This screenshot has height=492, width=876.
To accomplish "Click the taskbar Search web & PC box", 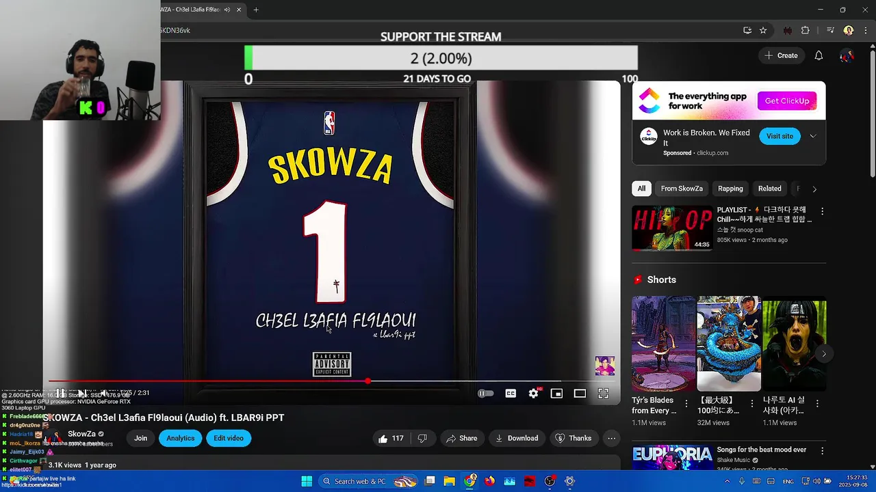I will point(368,481).
